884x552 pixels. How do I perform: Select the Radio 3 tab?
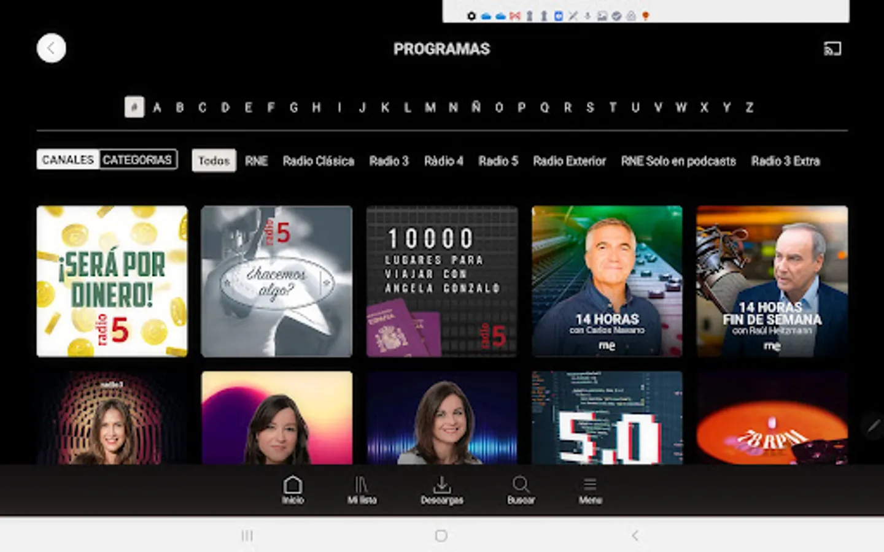(389, 161)
